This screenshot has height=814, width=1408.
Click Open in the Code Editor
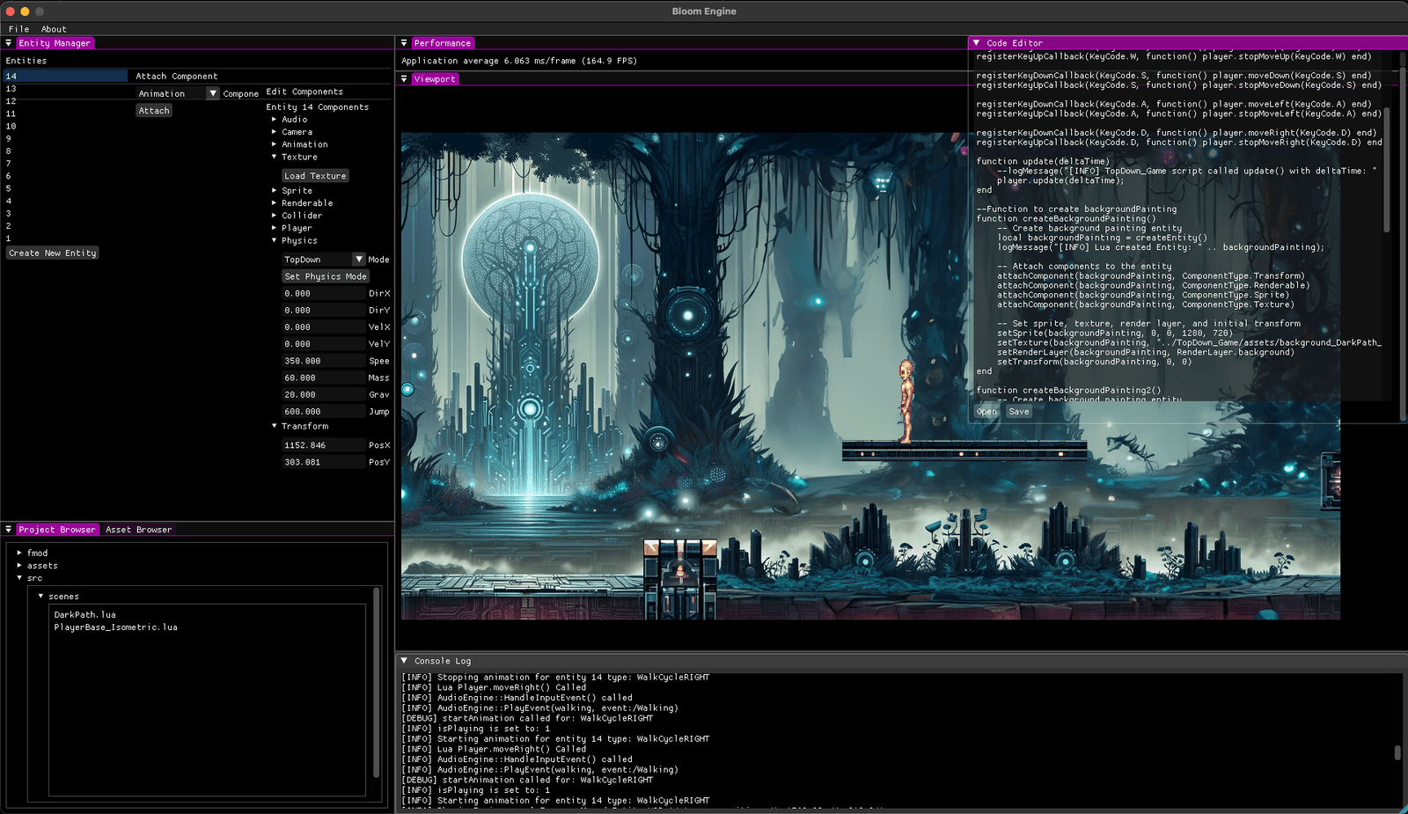(x=987, y=412)
